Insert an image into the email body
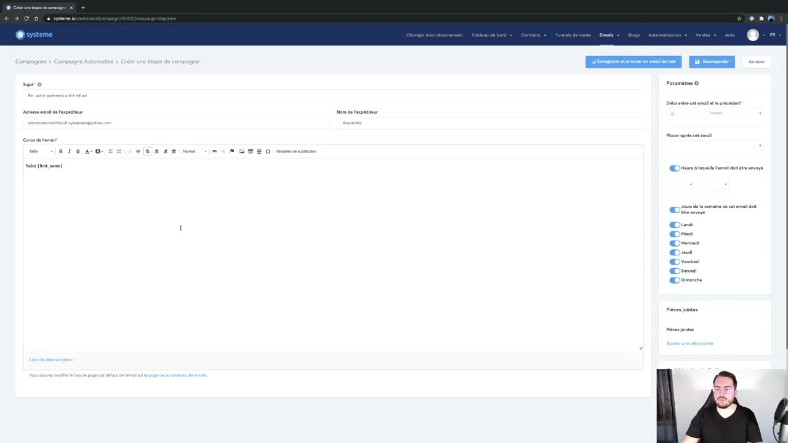 (241, 151)
